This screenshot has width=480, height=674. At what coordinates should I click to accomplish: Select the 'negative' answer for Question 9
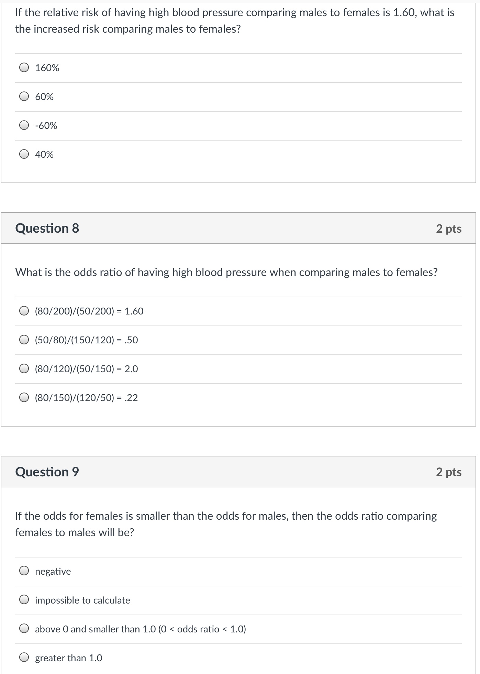(24, 571)
